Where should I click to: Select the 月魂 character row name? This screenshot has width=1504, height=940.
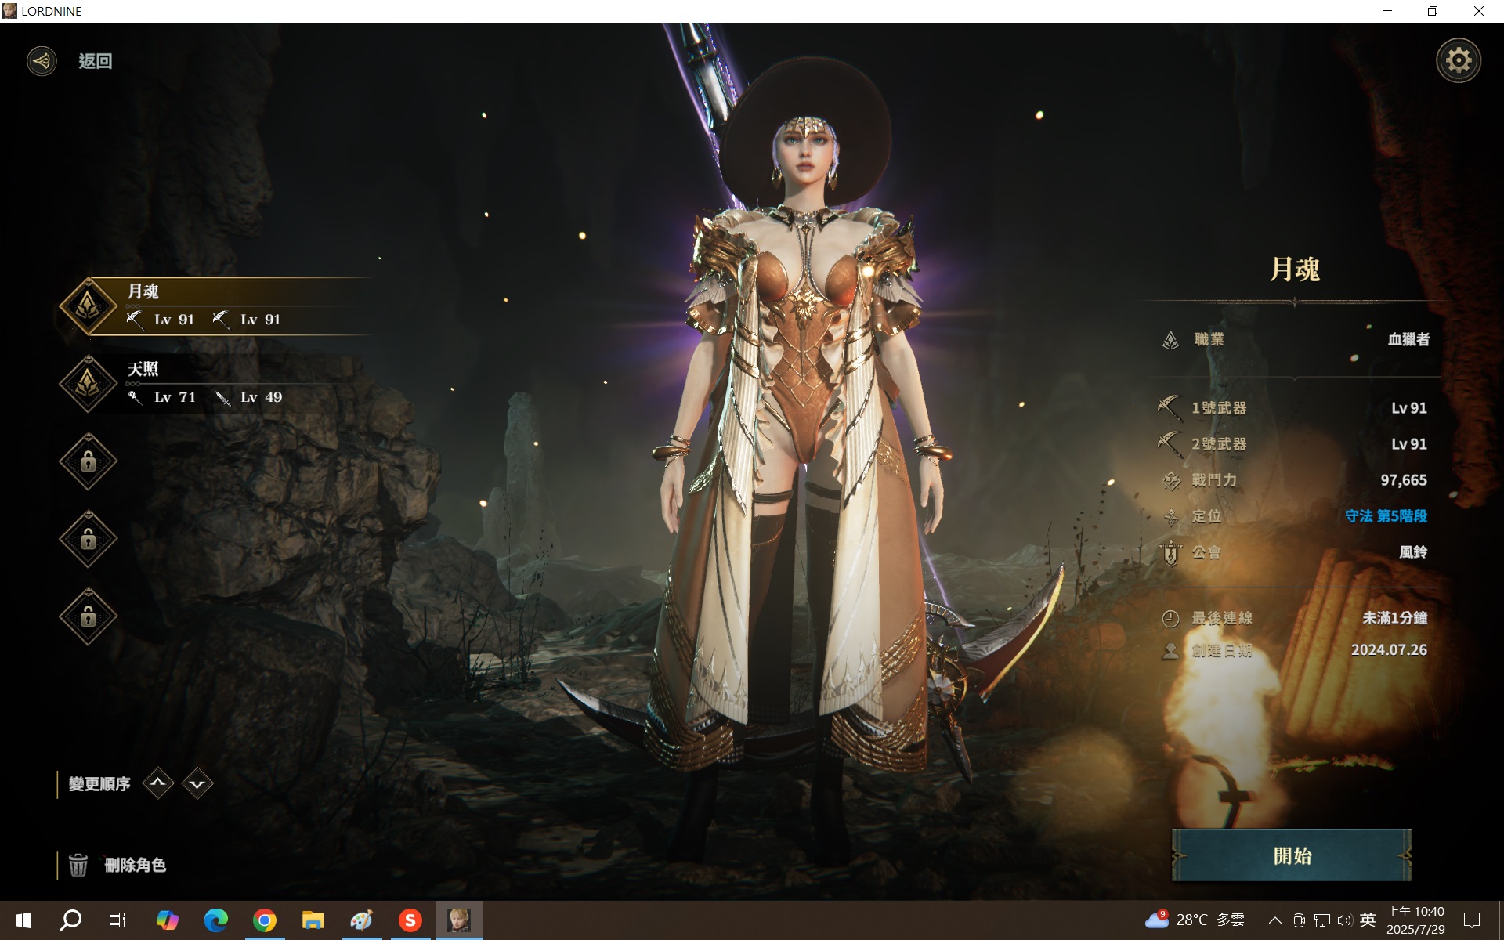(x=143, y=291)
